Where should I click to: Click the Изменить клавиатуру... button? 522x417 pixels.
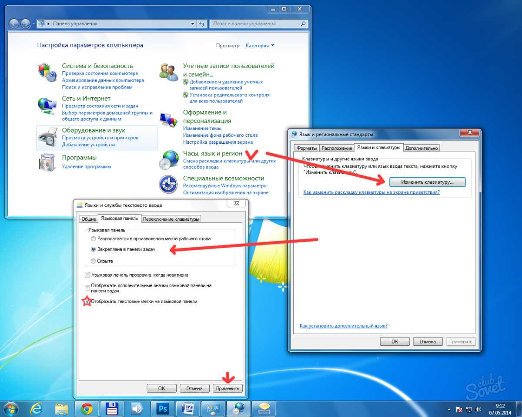pos(427,182)
